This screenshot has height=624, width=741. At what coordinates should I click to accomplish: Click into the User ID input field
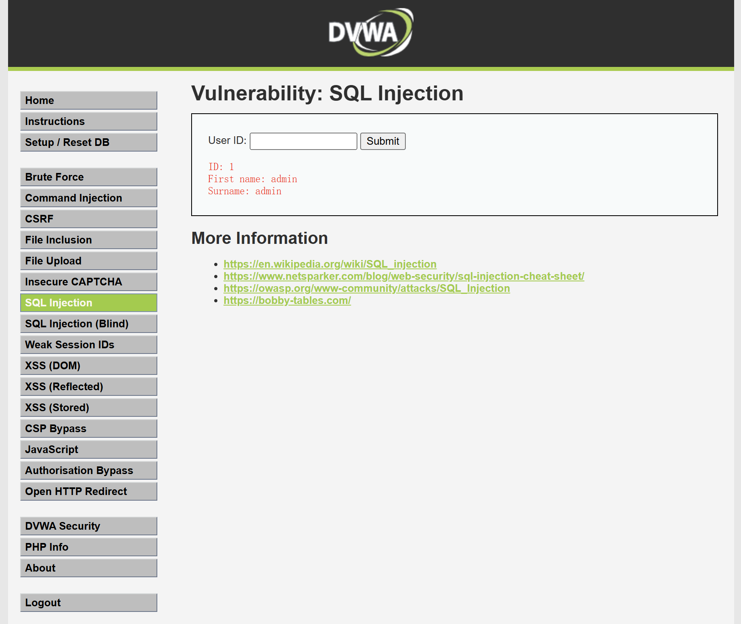pyautogui.click(x=303, y=141)
